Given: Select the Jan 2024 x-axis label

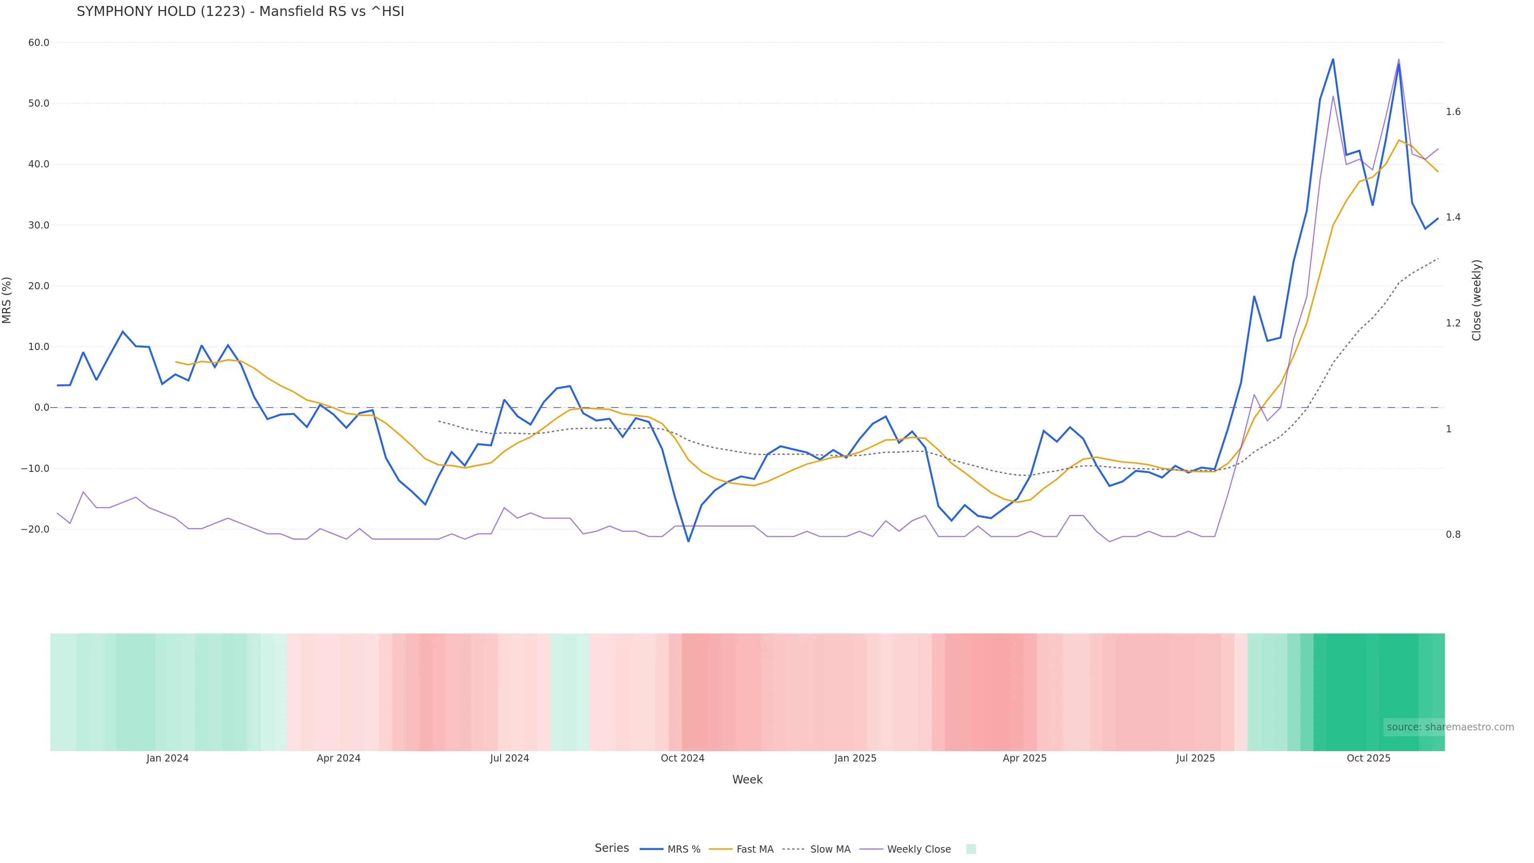Looking at the screenshot, I should (x=167, y=759).
